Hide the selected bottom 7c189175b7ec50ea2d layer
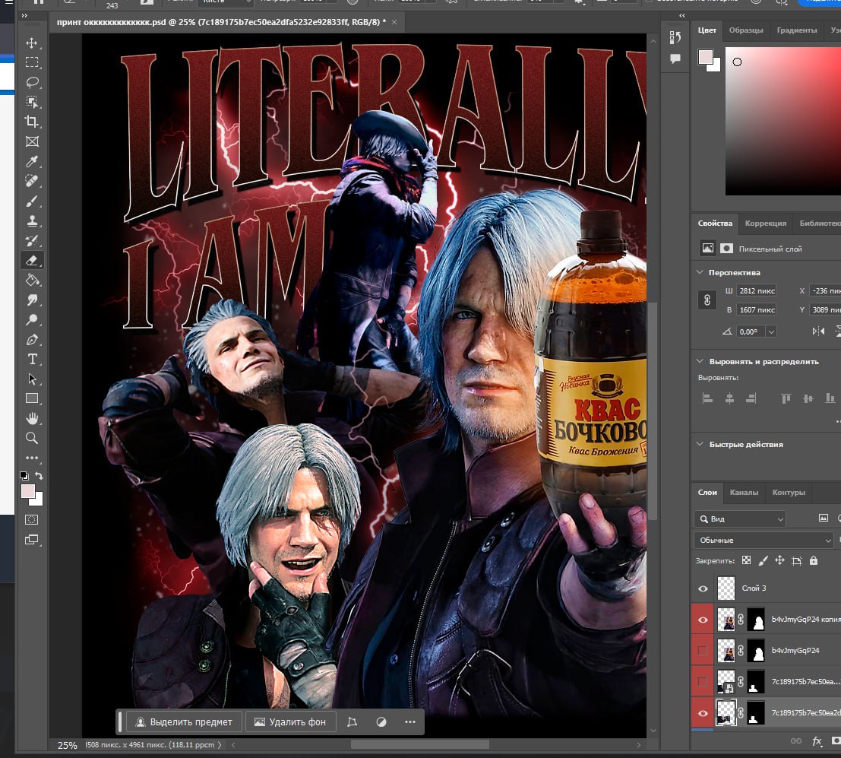Screen dimensions: 841x758 click(x=703, y=713)
